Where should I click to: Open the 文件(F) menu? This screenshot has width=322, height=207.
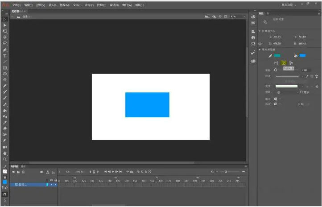click(x=17, y=5)
